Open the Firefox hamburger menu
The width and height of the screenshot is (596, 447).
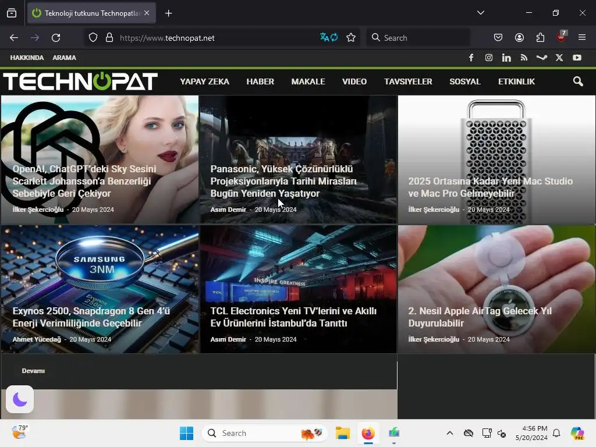click(582, 37)
